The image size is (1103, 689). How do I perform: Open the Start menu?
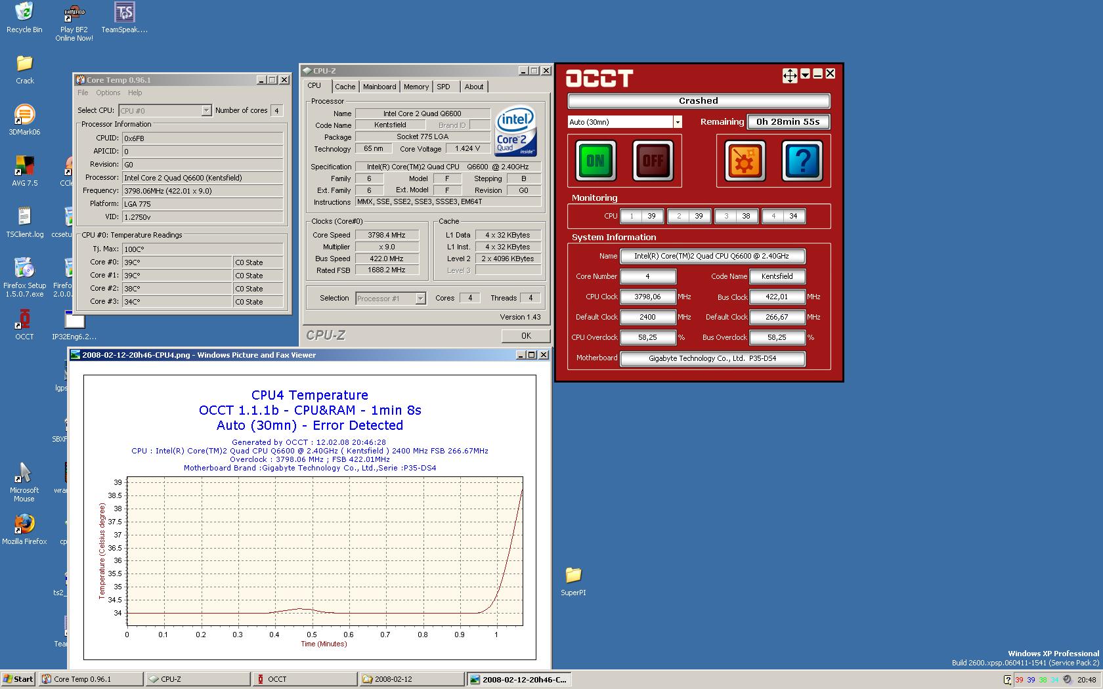(18, 679)
